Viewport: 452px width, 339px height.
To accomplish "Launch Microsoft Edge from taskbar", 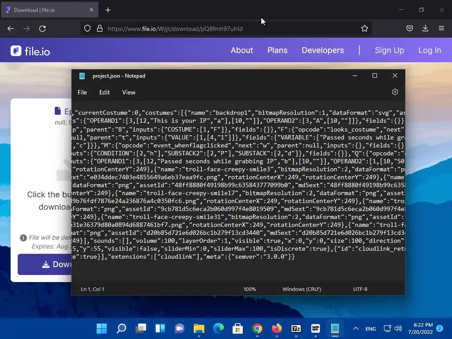I will click(x=218, y=328).
